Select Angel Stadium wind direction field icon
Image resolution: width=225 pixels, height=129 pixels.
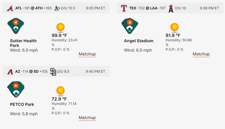[x=130, y=26]
